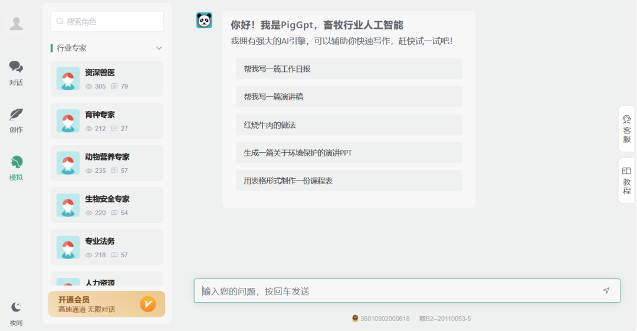The image size is (637, 331).
Task: Pick the 生物安全专家 role
Action: tap(107, 205)
